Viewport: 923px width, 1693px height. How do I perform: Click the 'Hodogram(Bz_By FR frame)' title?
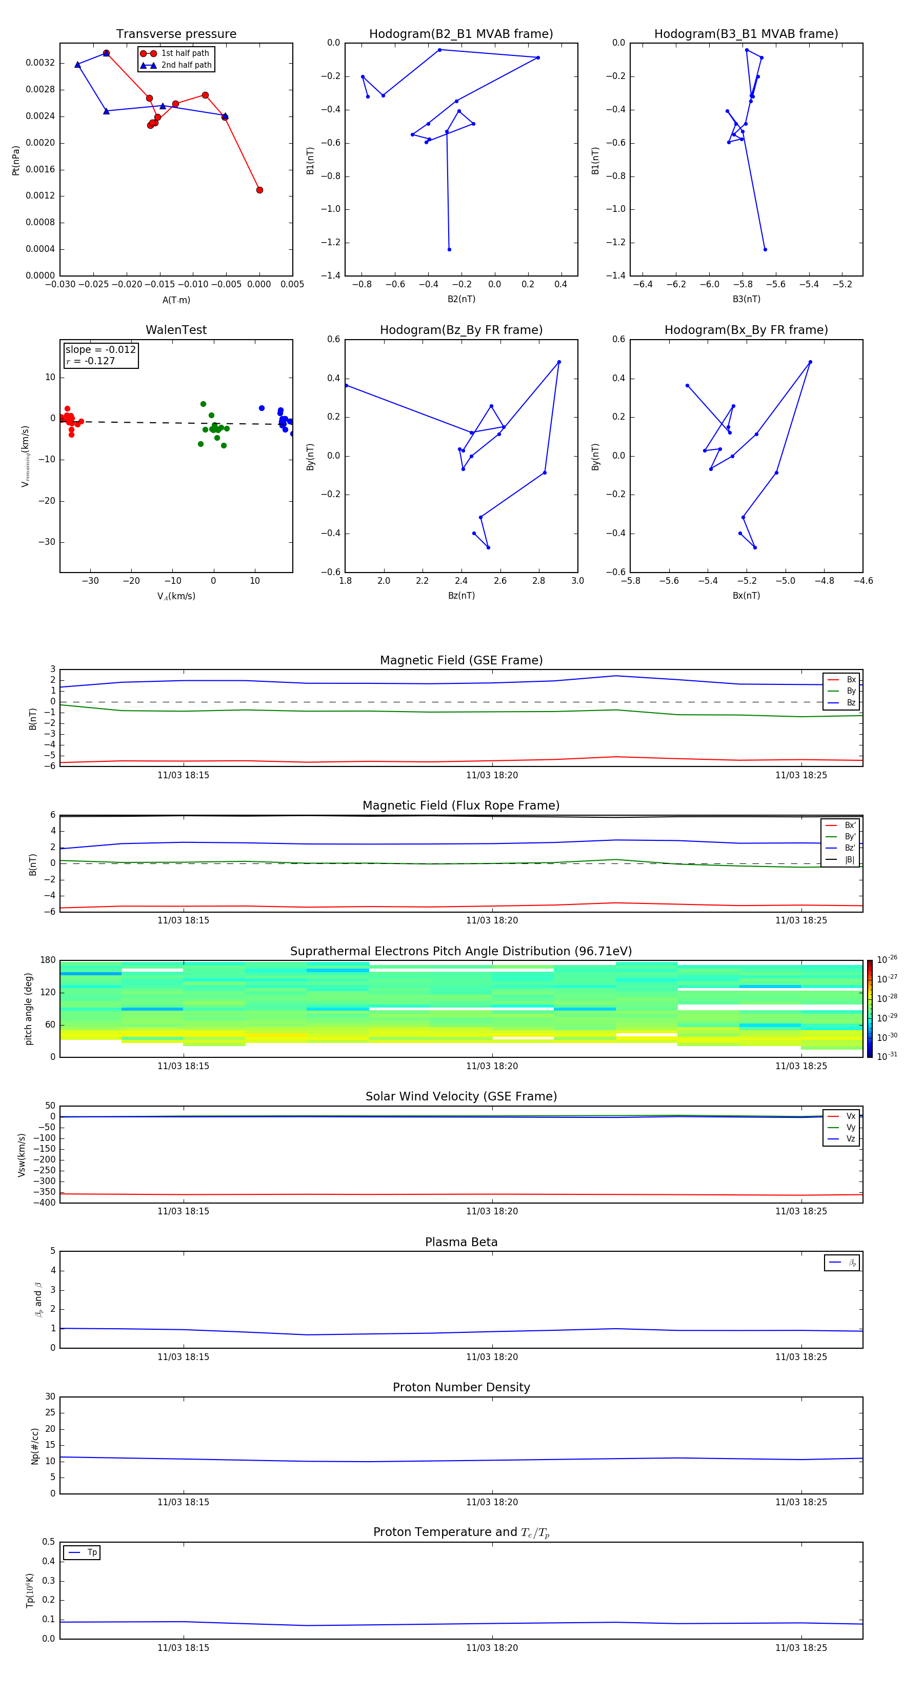[x=461, y=330]
